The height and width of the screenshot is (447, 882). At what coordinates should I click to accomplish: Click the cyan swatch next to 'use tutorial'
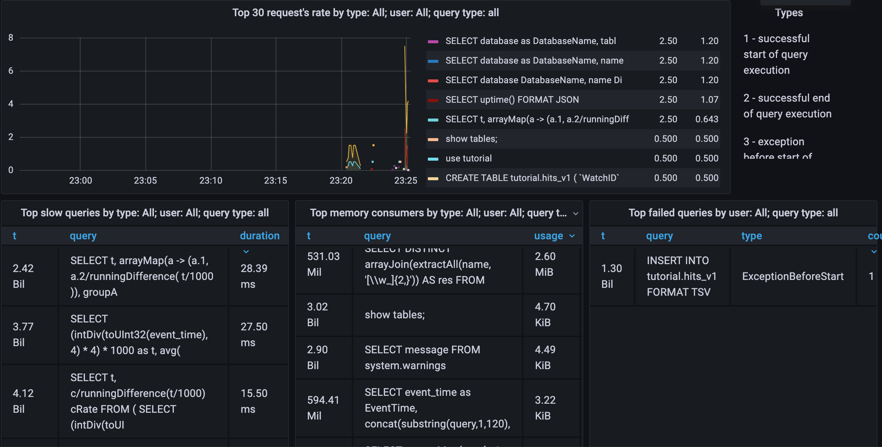point(433,159)
